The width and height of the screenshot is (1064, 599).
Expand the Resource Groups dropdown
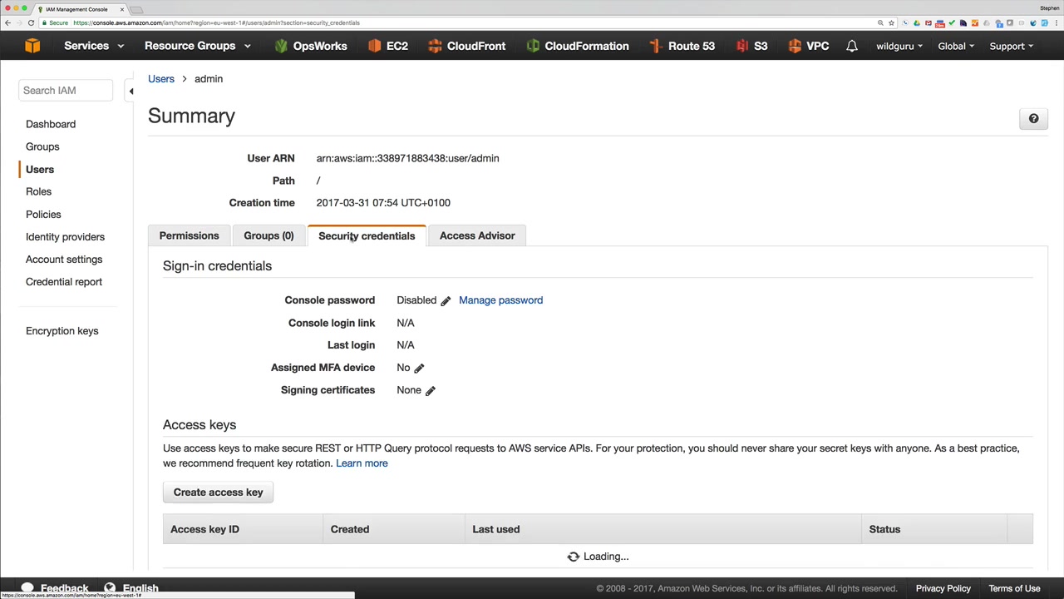(198, 46)
